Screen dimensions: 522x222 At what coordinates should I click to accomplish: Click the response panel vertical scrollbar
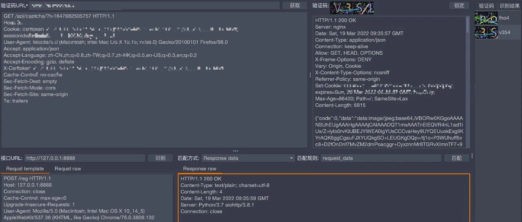[x=468, y=24]
